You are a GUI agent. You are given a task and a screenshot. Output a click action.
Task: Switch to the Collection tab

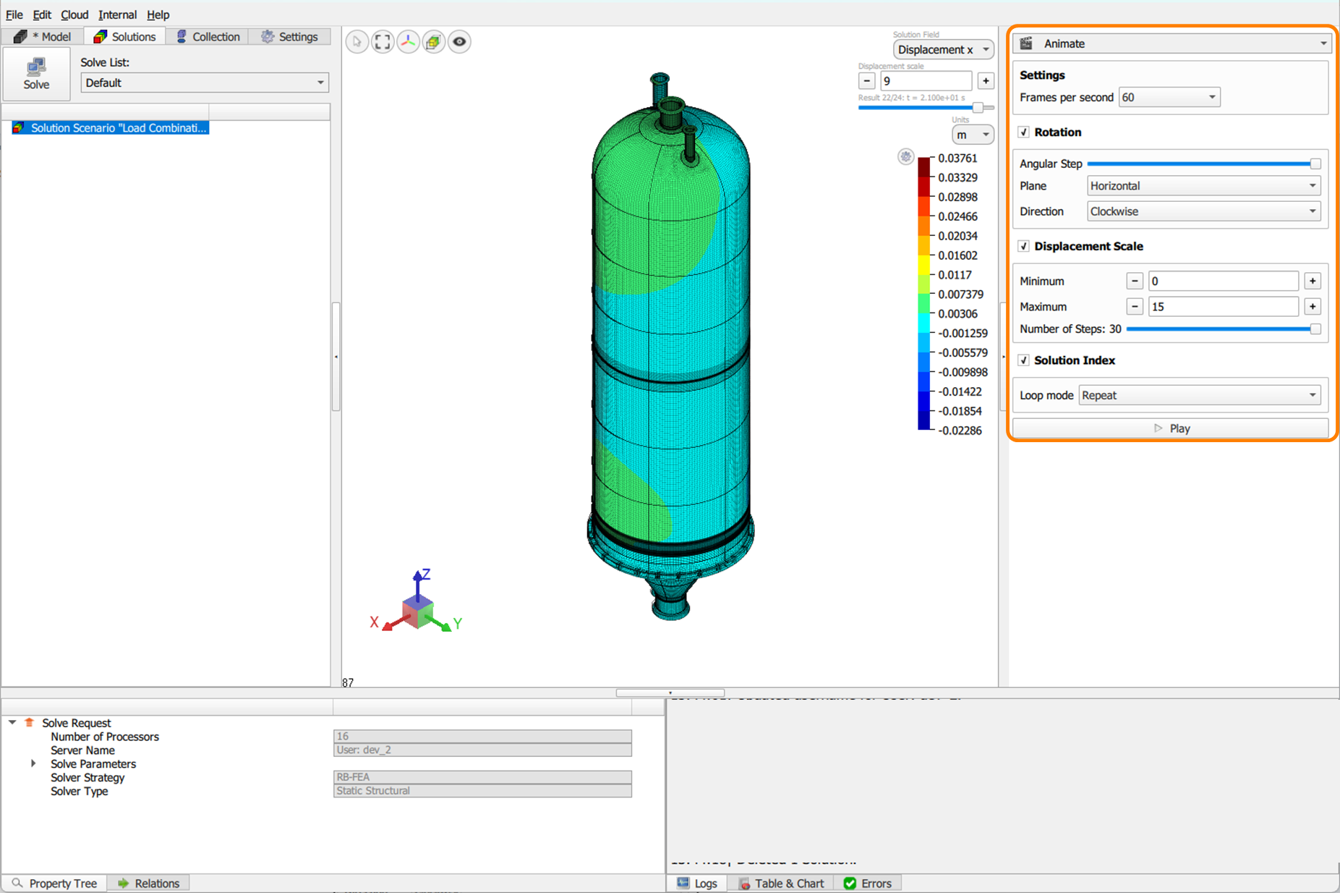(208, 37)
